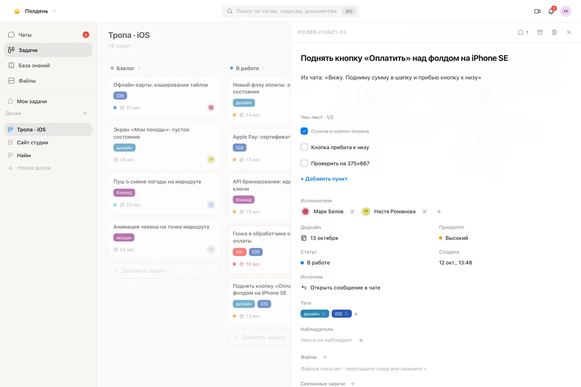Click «+ Добавить пункт» in checklist
581x387 pixels.
324,179
